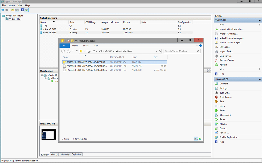Click the Pause icon in Actions pane
Image resolution: width=262 pixels, height=163 pixels.
tap(216, 106)
